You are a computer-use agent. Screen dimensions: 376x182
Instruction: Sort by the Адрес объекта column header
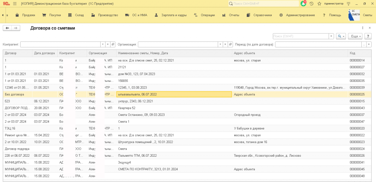coord(290,53)
